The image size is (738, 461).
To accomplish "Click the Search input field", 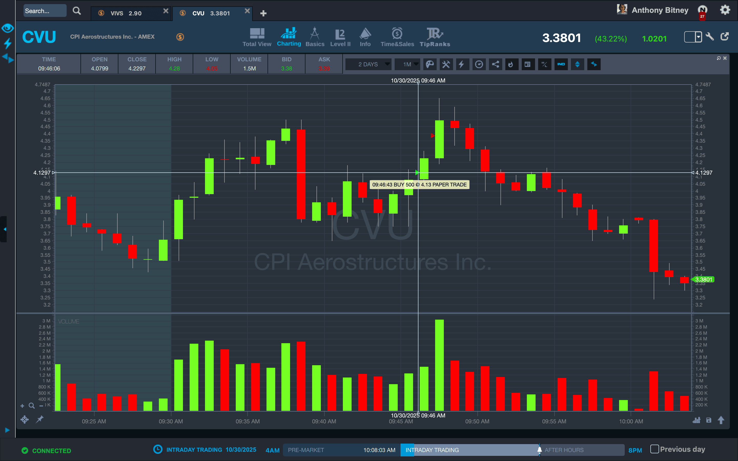I will [x=44, y=11].
